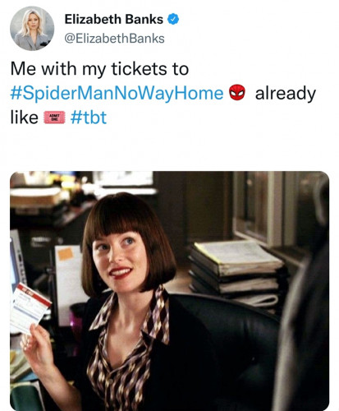
Task: Open the #tbt hashtag
Action: [89, 118]
